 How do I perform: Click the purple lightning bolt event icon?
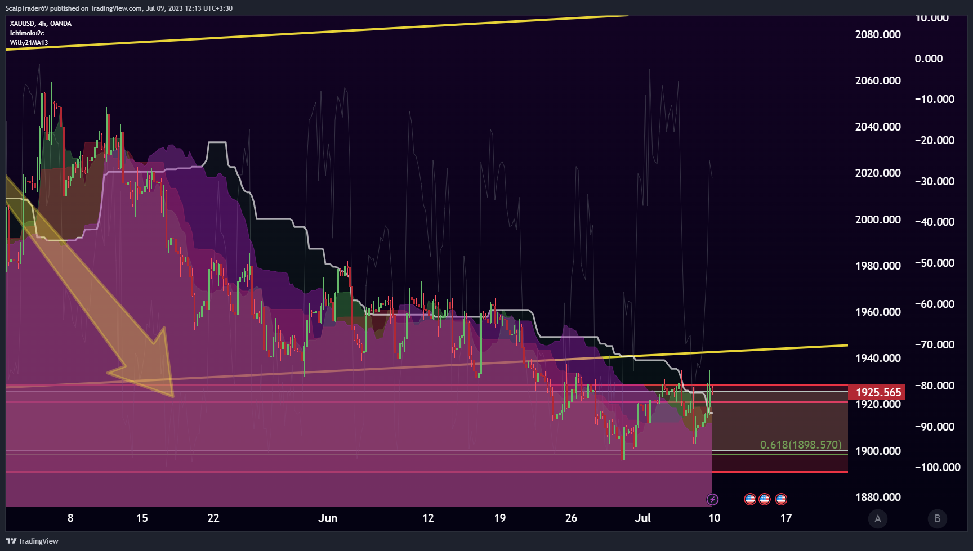click(x=712, y=499)
